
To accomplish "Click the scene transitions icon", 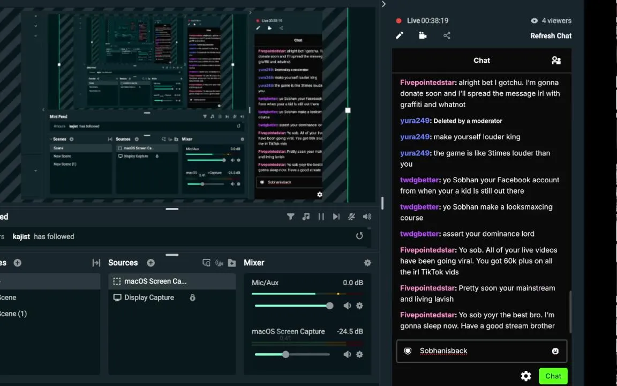I will 96,263.
